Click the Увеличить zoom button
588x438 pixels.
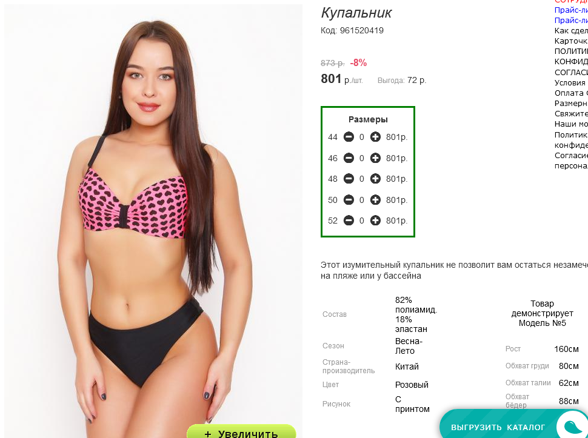click(x=241, y=431)
